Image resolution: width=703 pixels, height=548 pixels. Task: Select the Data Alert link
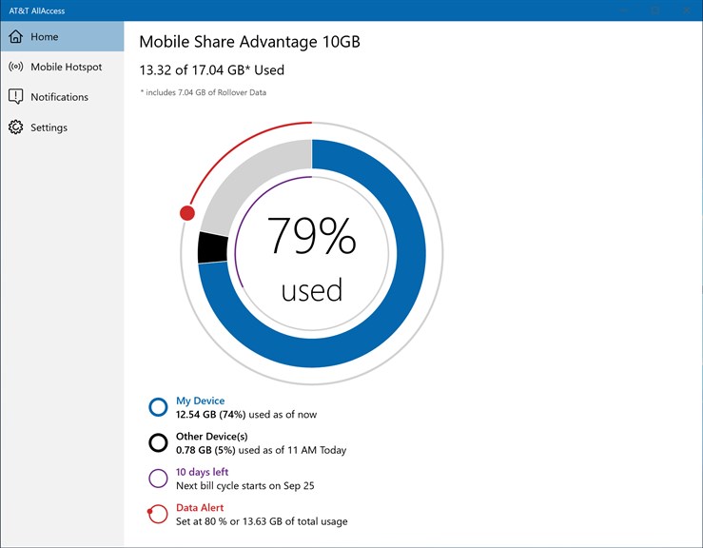(200, 508)
